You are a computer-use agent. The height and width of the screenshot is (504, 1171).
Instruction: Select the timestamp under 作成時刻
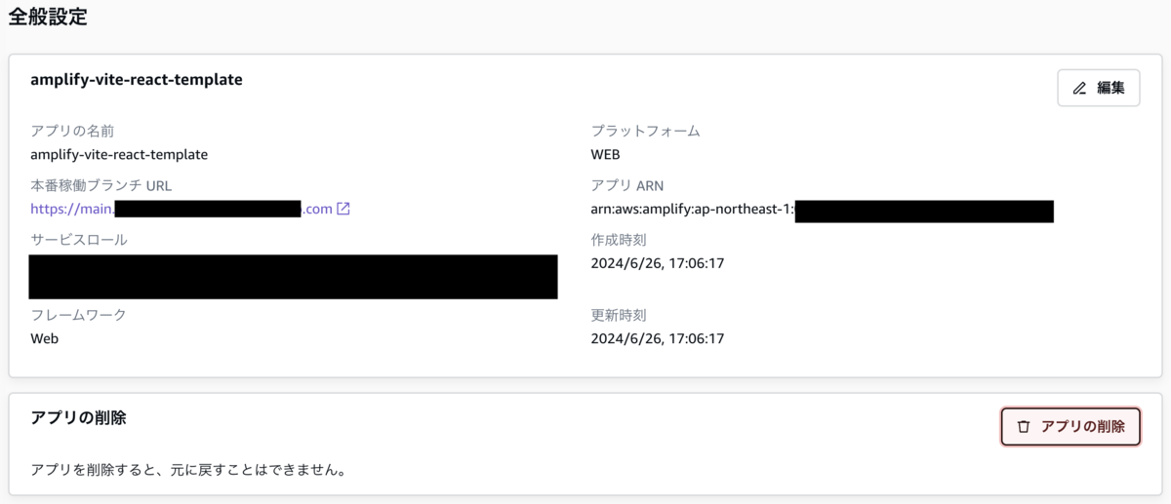[x=658, y=263]
